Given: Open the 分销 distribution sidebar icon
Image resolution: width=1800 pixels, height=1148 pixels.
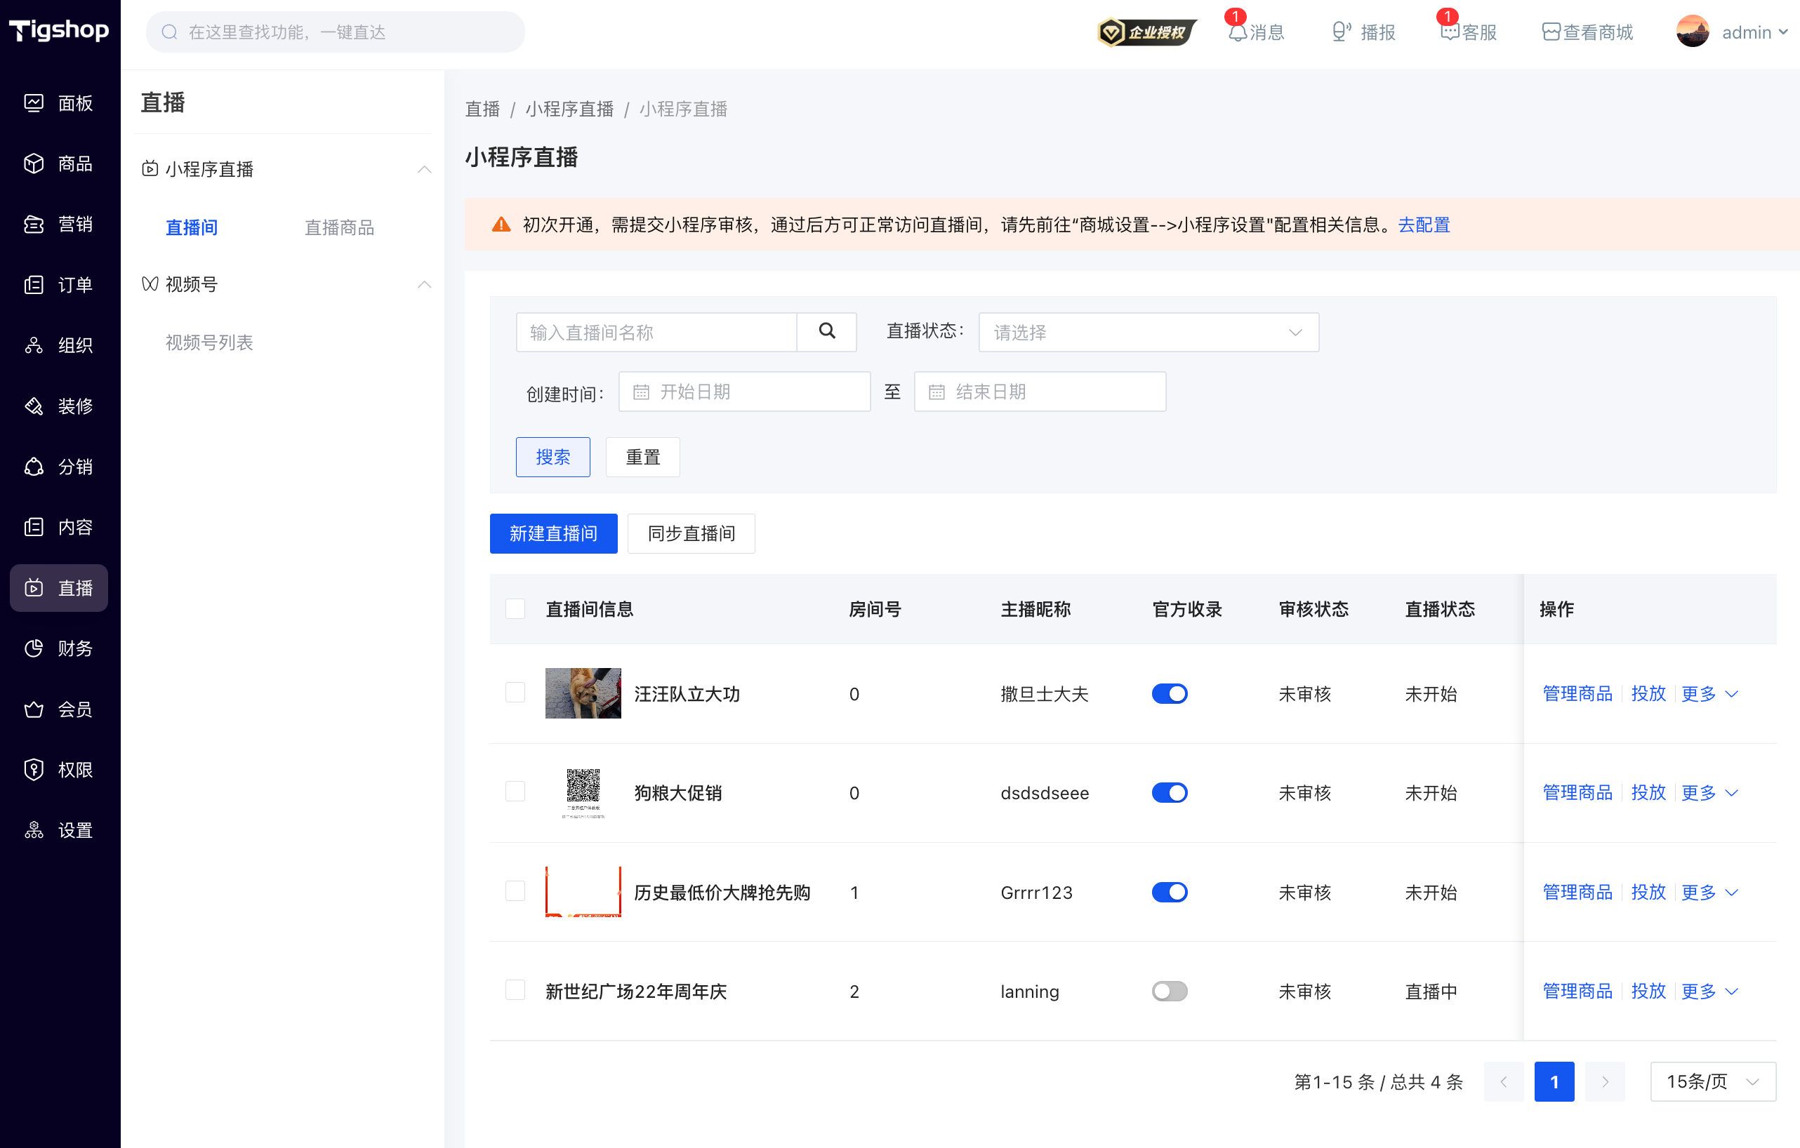Looking at the screenshot, I should point(34,467).
